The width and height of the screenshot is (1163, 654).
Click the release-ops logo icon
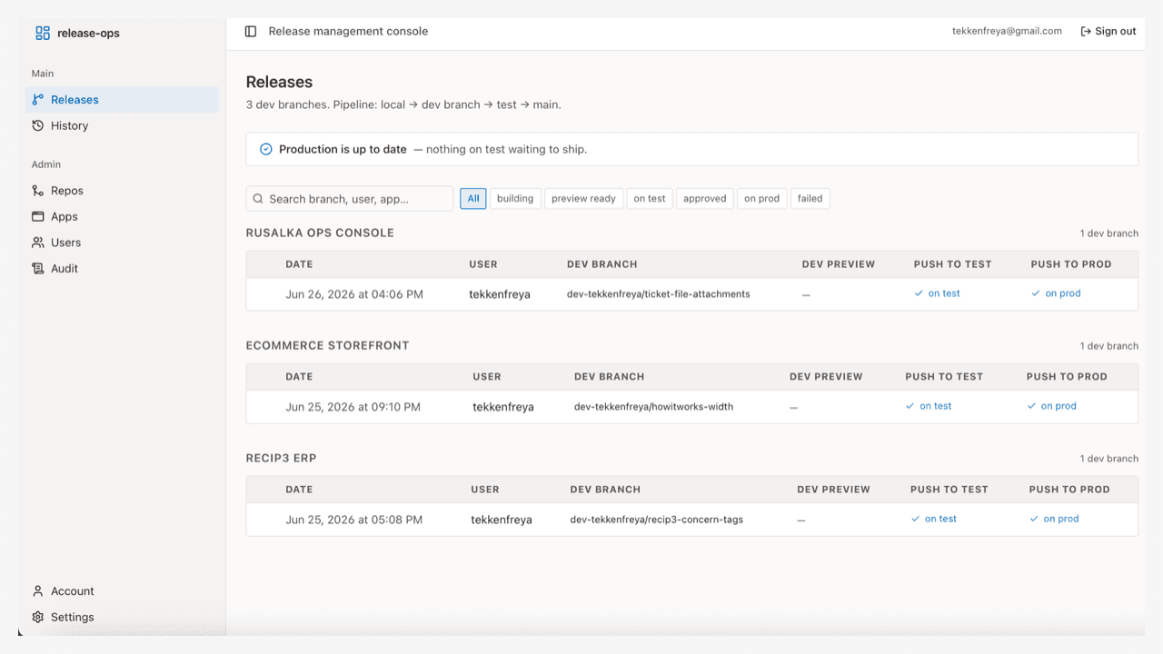click(x=43, y=33)
